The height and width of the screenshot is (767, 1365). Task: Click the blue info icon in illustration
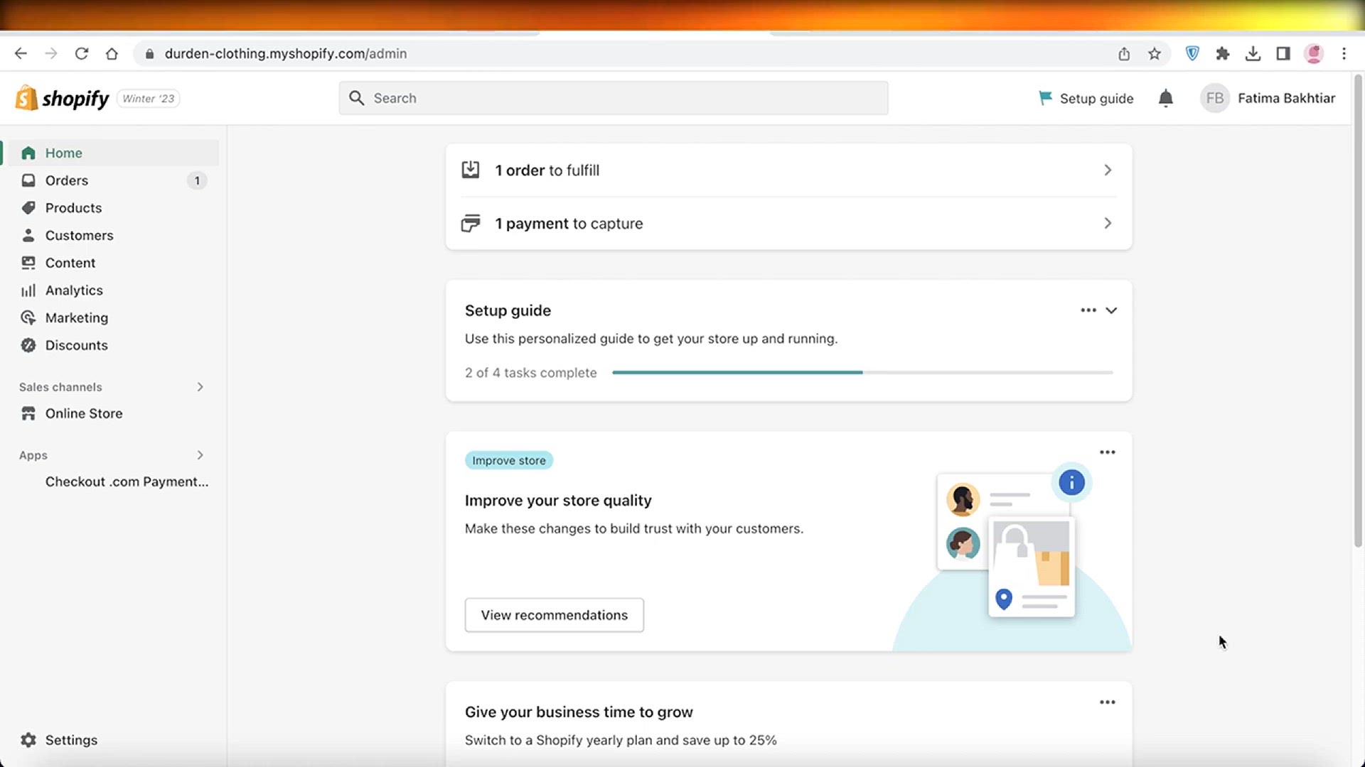(1071, 483)
